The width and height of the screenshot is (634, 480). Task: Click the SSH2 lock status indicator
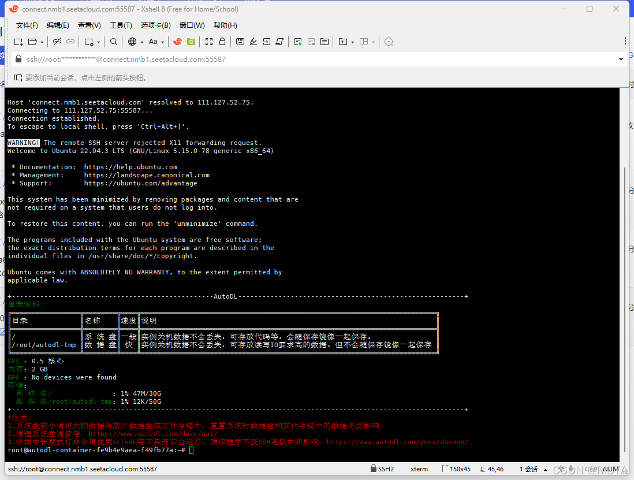pyautogui.click(x=382, y=469)
